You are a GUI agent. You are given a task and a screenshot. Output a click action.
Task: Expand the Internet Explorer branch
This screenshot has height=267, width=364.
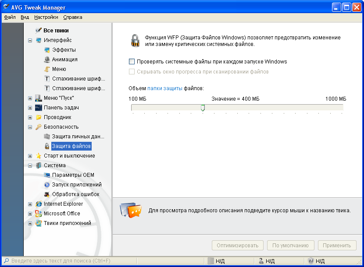(x=30, y=204)
